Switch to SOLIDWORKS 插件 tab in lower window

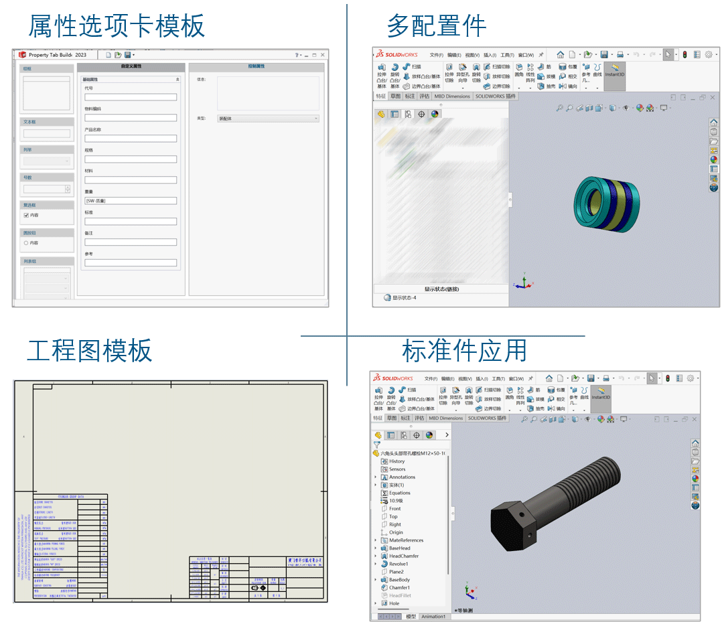(487, 418)
